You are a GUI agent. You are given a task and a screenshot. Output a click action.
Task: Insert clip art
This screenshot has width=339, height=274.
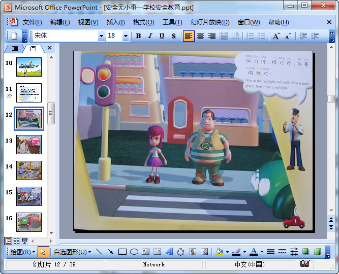point(193,252)
